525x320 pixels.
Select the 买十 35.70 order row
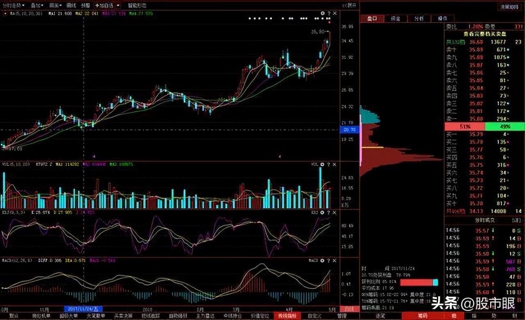point(484,203)
